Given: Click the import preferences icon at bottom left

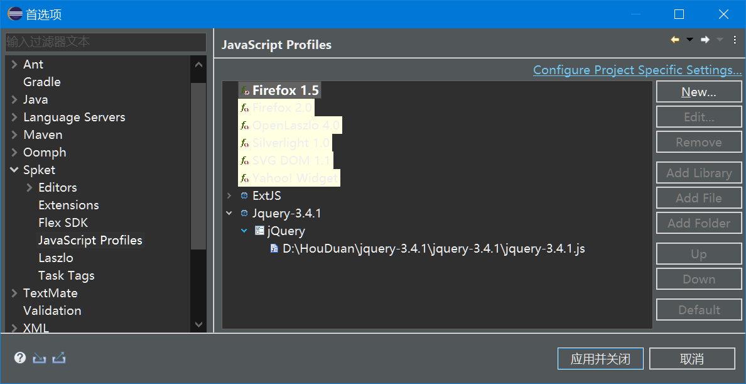Looking at the screenshot, I should [39, 358].
